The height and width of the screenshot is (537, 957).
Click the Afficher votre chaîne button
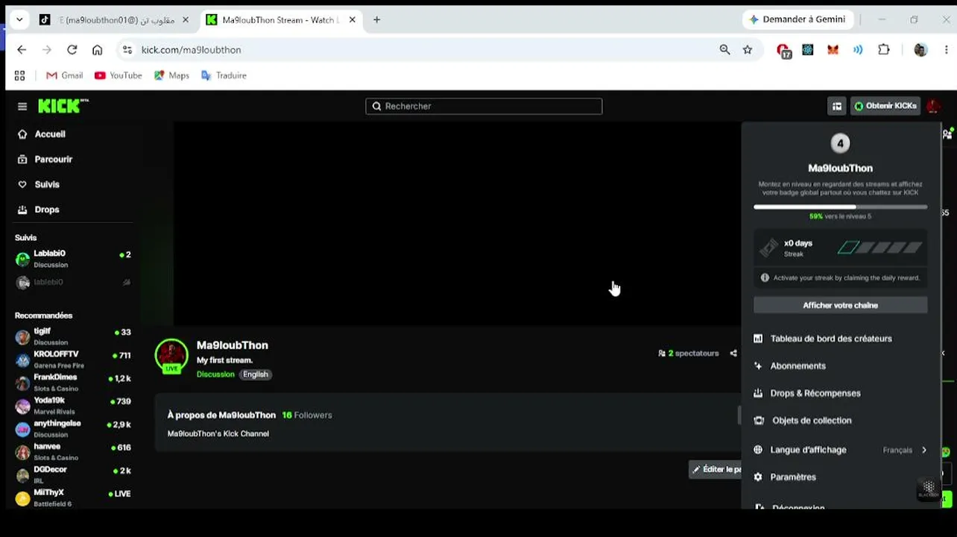pos(841,305)
